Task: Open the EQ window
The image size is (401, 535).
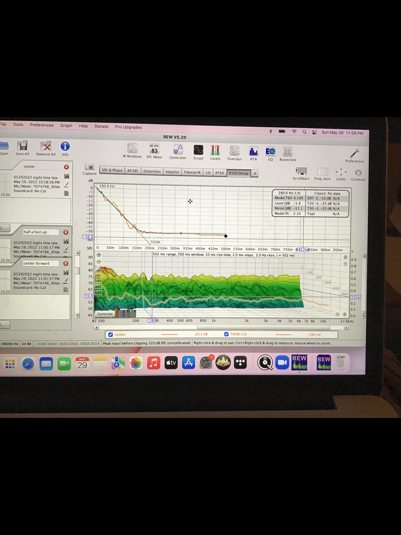Action: [x=270, y=152]
